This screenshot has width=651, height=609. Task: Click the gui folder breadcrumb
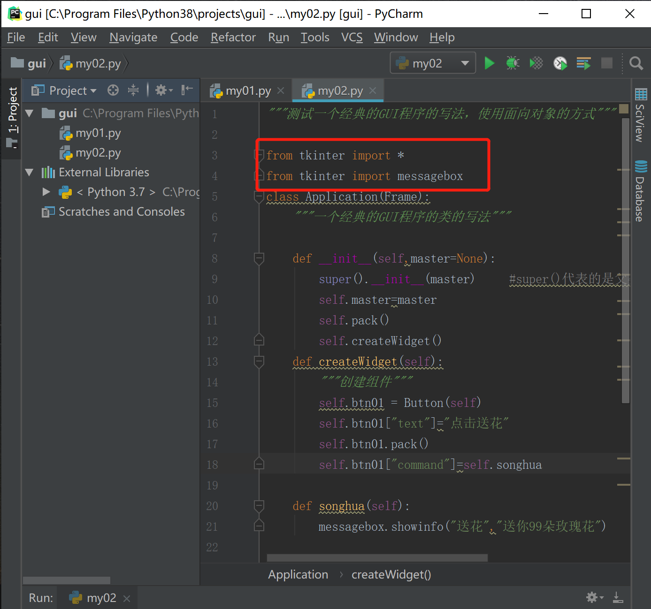(29, 63)
